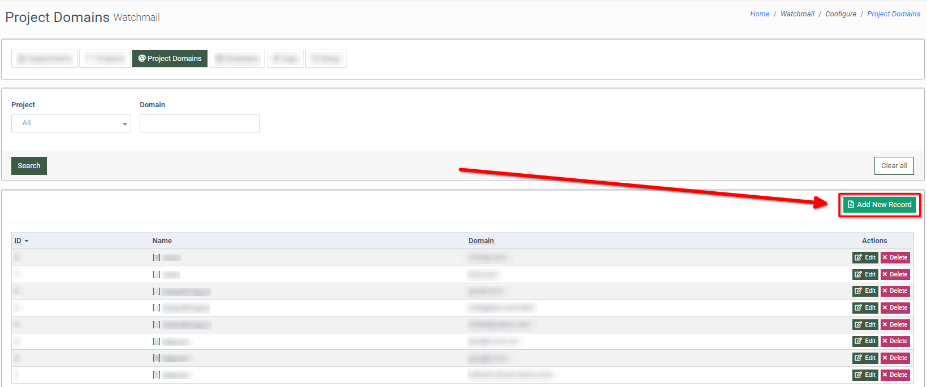Screen dimensions: 927x387
Task: Remove the fifth row using Delete
Action: tap(895, 325)
